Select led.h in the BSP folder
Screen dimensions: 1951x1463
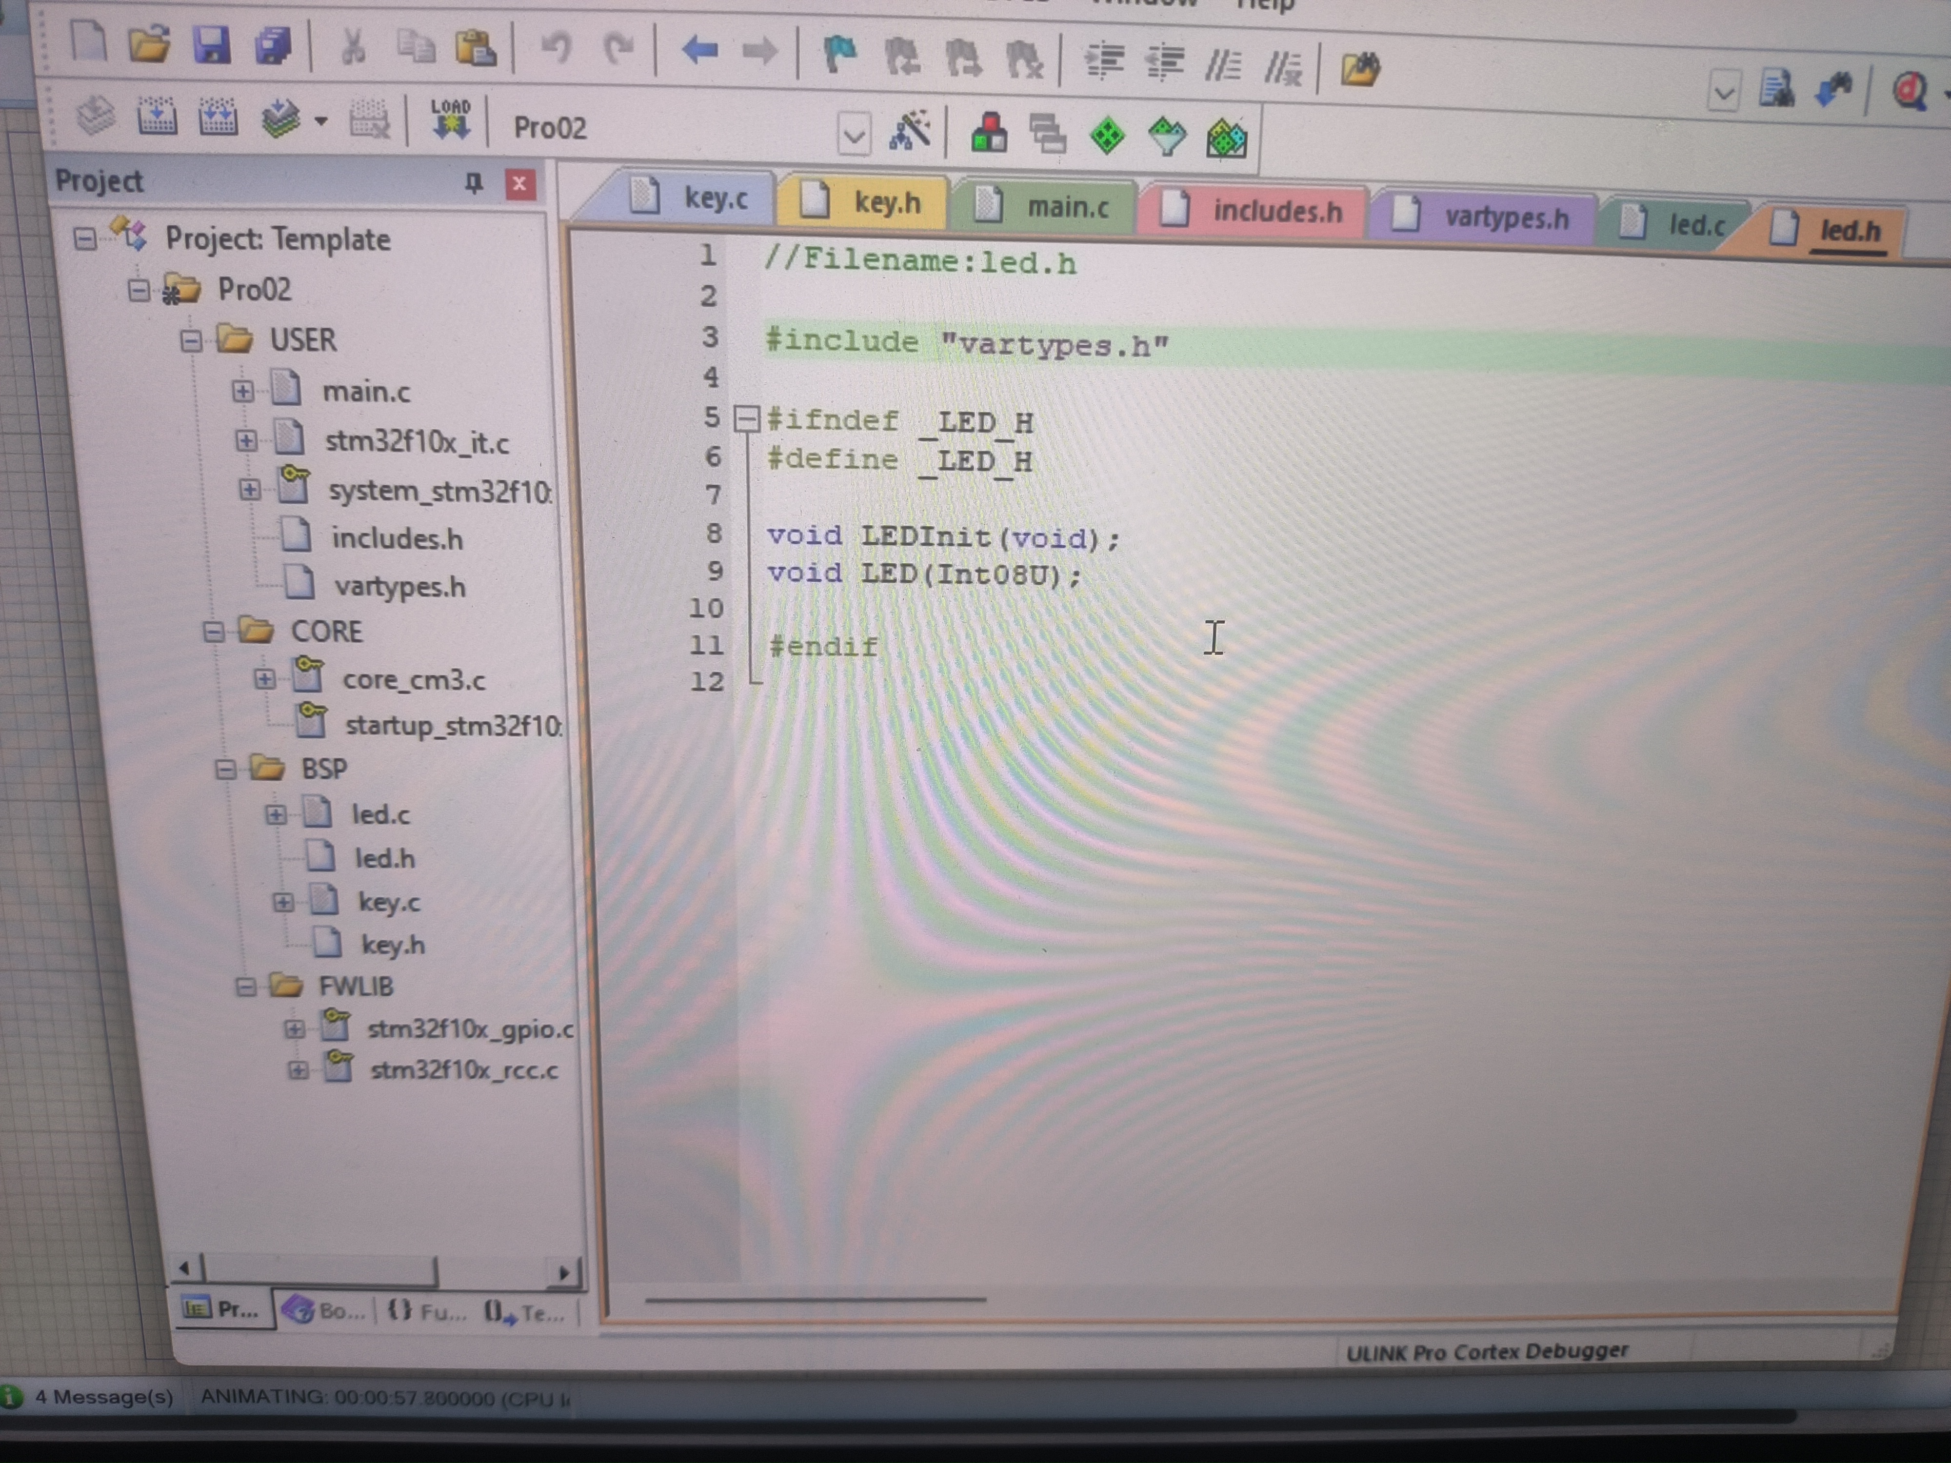384,858
